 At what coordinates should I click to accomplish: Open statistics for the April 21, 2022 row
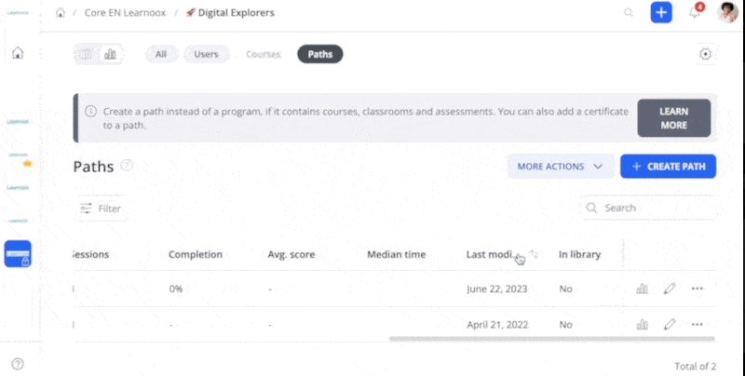pyautogui.click(x=643, y=325)
